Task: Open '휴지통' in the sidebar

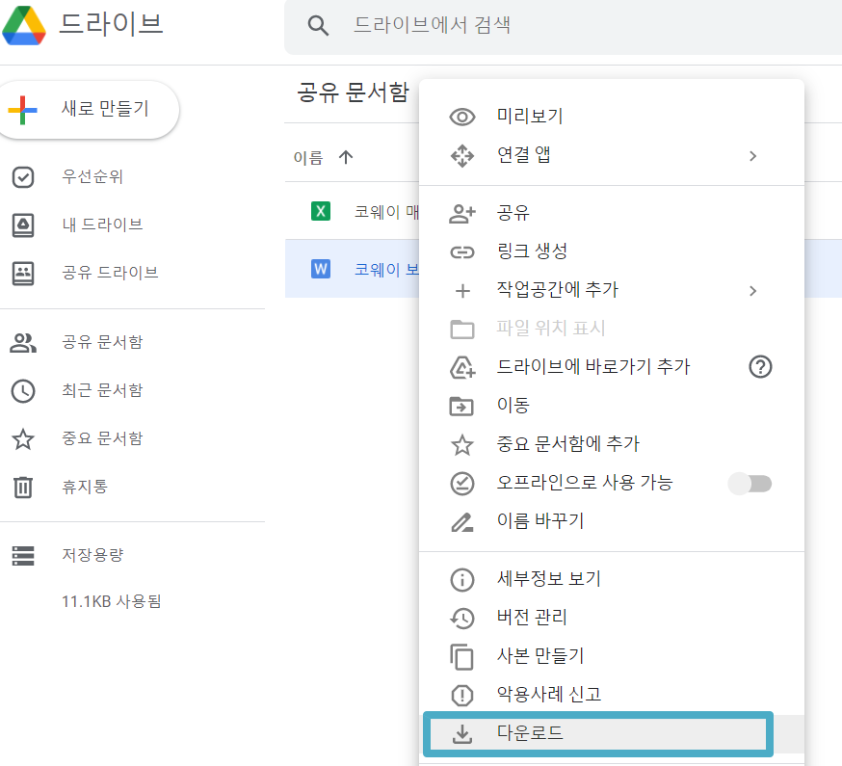Action: [x=85, y=487]
